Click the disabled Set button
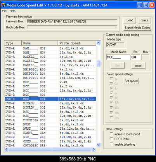The width and height of the screenshot is (156, 162). [118, 65]
